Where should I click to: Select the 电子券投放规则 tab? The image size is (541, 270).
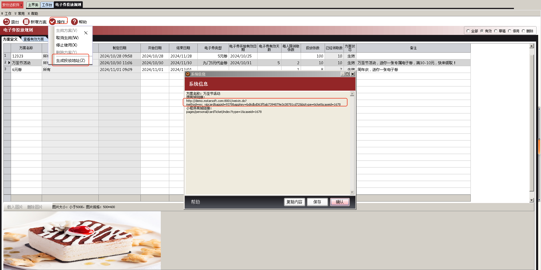point(68,5)
